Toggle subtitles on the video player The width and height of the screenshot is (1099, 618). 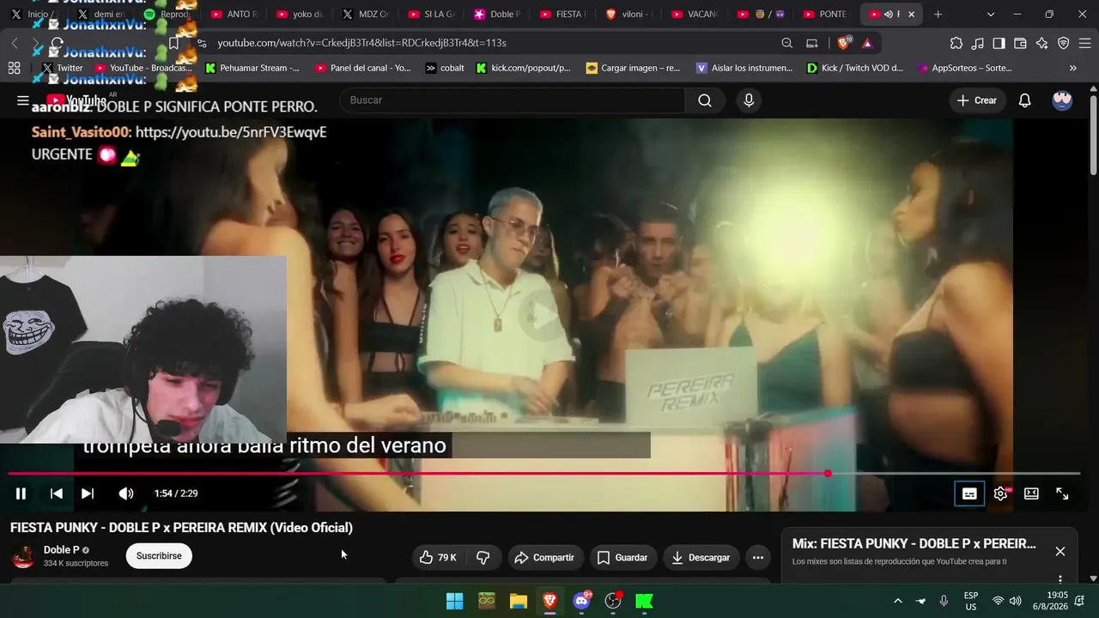pyautogui.click(x=969, y=494)
